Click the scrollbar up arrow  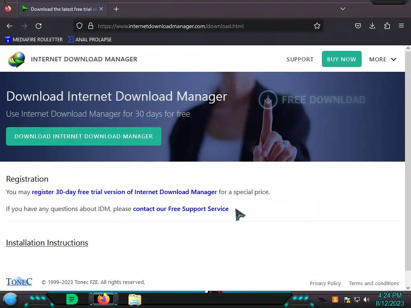coord(408,48)
